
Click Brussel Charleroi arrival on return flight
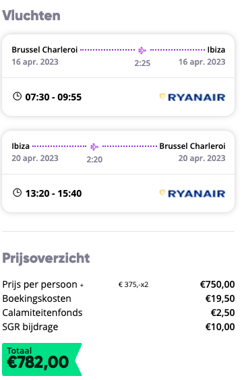192,146
